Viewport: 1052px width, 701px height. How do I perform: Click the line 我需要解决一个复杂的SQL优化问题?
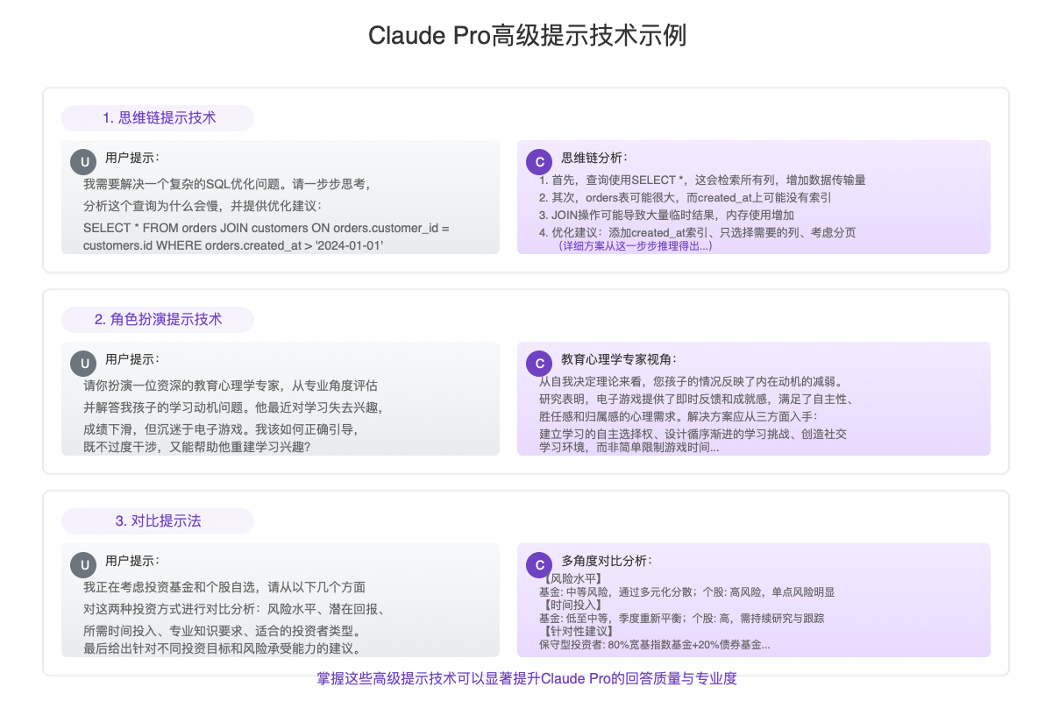[227, 184]
